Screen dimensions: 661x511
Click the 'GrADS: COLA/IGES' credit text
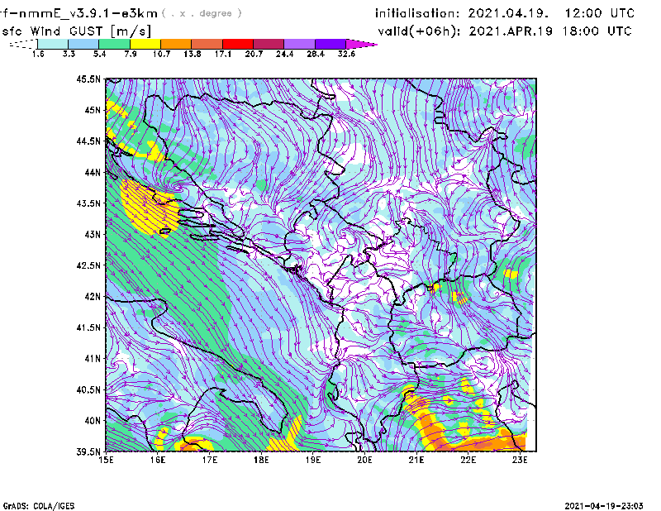39,506
